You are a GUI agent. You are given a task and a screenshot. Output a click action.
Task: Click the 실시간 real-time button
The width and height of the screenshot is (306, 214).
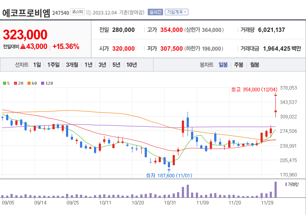coord(155,12)
